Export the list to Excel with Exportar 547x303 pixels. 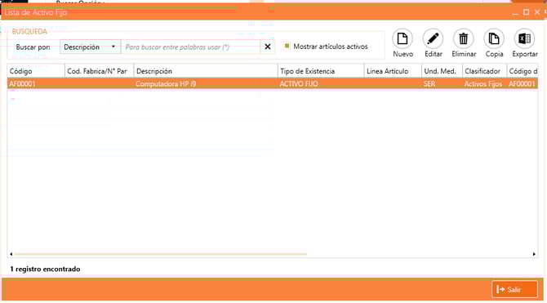coord(525,43)
